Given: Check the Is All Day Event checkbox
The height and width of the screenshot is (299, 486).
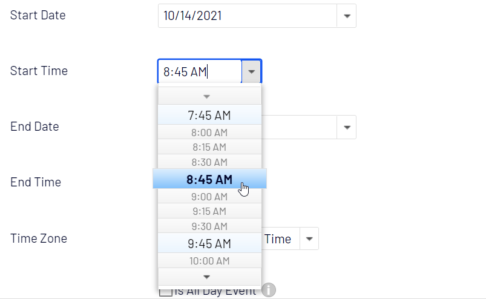Looking at the screenshot, I should click(165, 292).
